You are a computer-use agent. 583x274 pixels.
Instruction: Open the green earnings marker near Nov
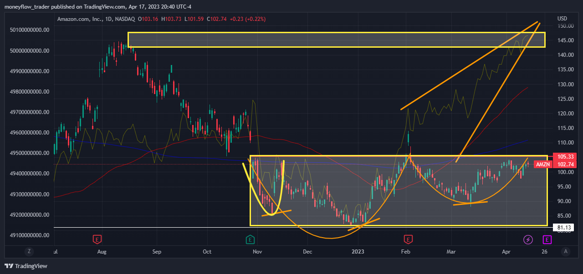(250, 239)
